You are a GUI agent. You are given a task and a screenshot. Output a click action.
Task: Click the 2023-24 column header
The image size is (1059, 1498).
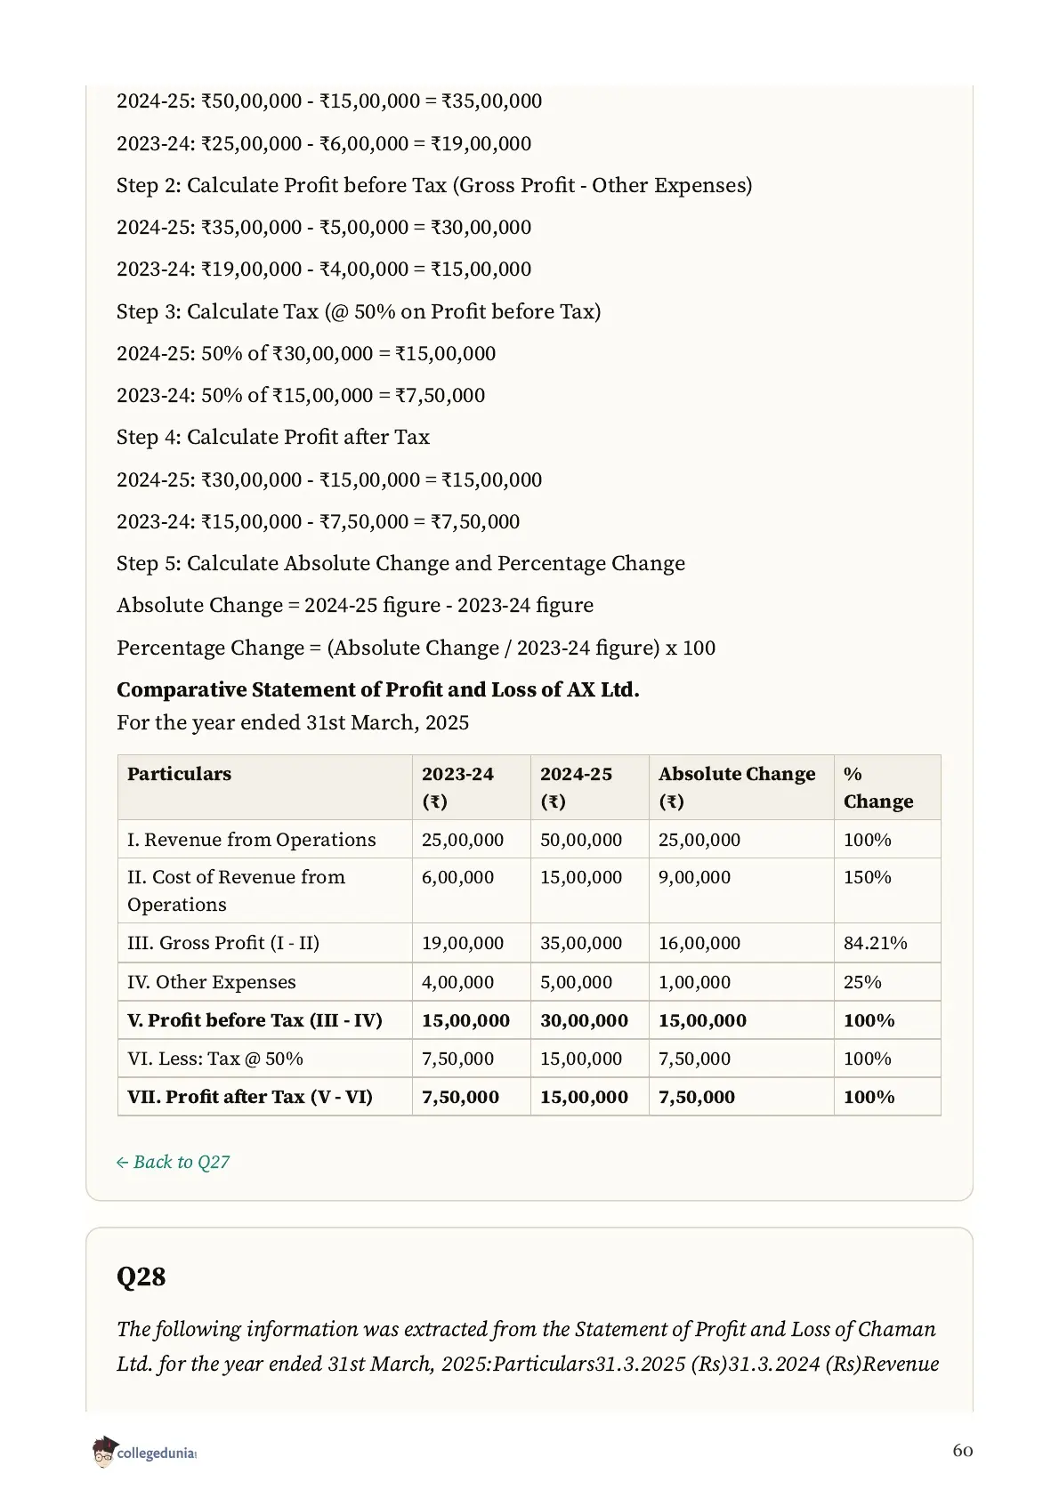[457, 787]
